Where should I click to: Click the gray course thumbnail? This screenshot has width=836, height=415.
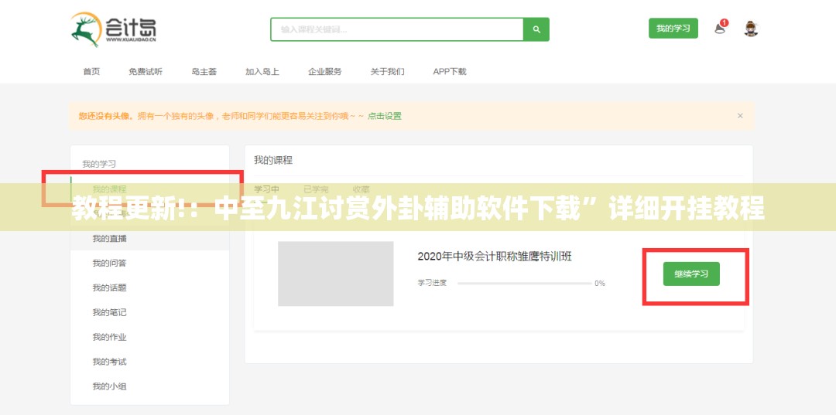(x=335, y=274)
